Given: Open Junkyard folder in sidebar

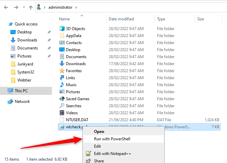Looking at the screenshot, I should tap(25, 64).
